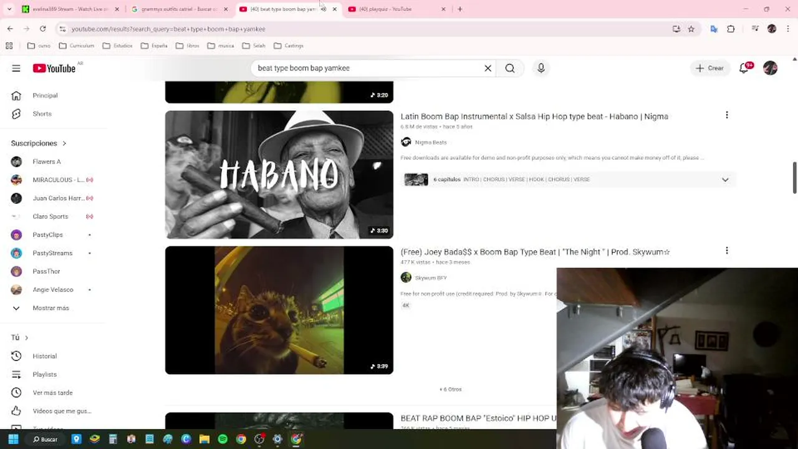Screen dimensions: 798x449
Task: Open Claro Sports subscription
Action: pyautogui.click(x=50, y=216)
